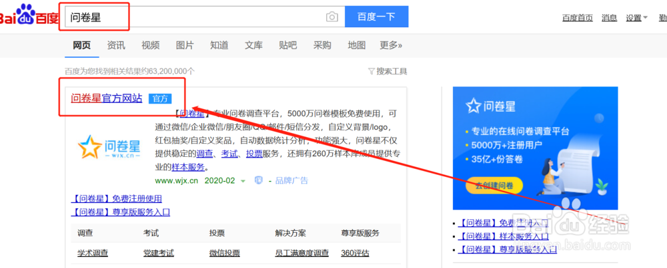Open 党建考试 link
The width and height of the screenshot is (667, 268).
pos(159,253)
